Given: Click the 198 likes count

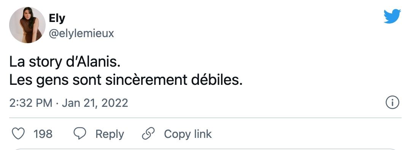Looking at the screenshot, I should [43, 134].
